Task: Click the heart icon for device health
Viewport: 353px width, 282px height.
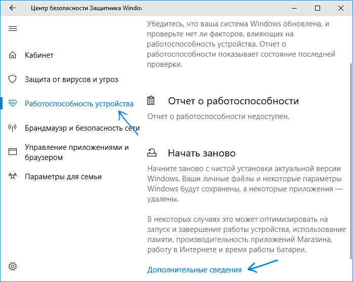Action: [x=13, y=103]
